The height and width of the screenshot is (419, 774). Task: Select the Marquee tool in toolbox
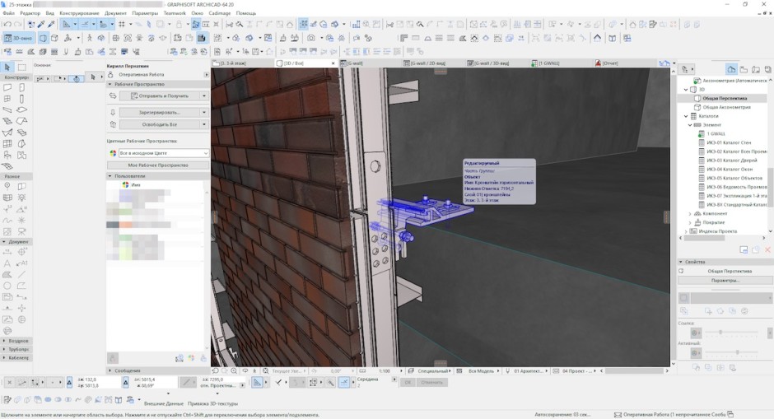pyautogui.click(x=22, y=68)
